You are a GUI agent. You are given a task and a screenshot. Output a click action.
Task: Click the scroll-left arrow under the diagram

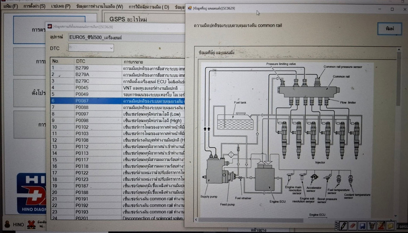tap(196, 220)
